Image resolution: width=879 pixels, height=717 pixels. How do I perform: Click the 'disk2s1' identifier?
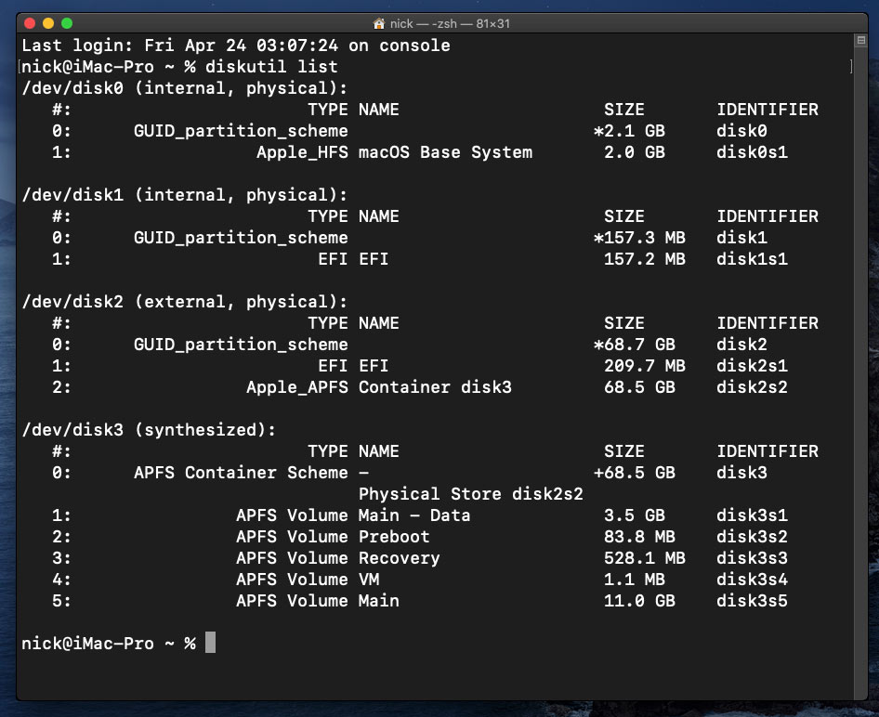pyautogui.click(x=752, y=366)
